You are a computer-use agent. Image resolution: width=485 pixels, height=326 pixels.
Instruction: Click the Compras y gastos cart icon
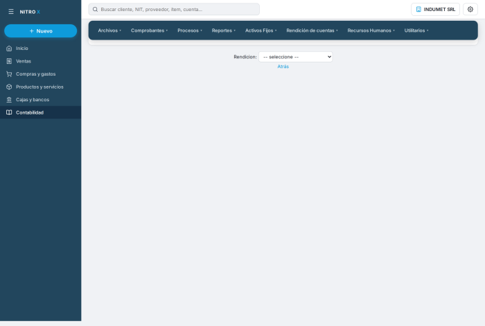9,74
